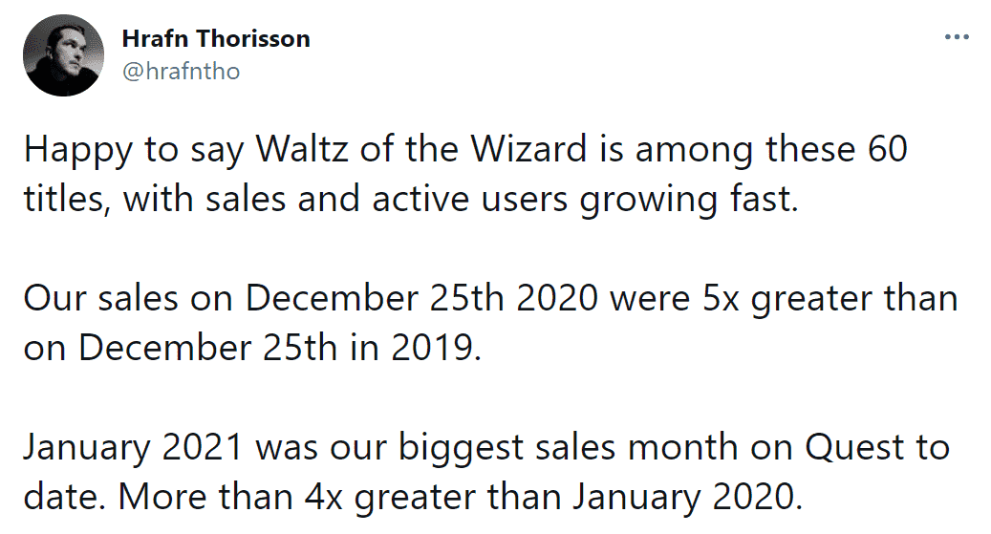Click the phrase "growing fast."
The image size is (991, 534).
pyautogui.click(x=689, y=200)
